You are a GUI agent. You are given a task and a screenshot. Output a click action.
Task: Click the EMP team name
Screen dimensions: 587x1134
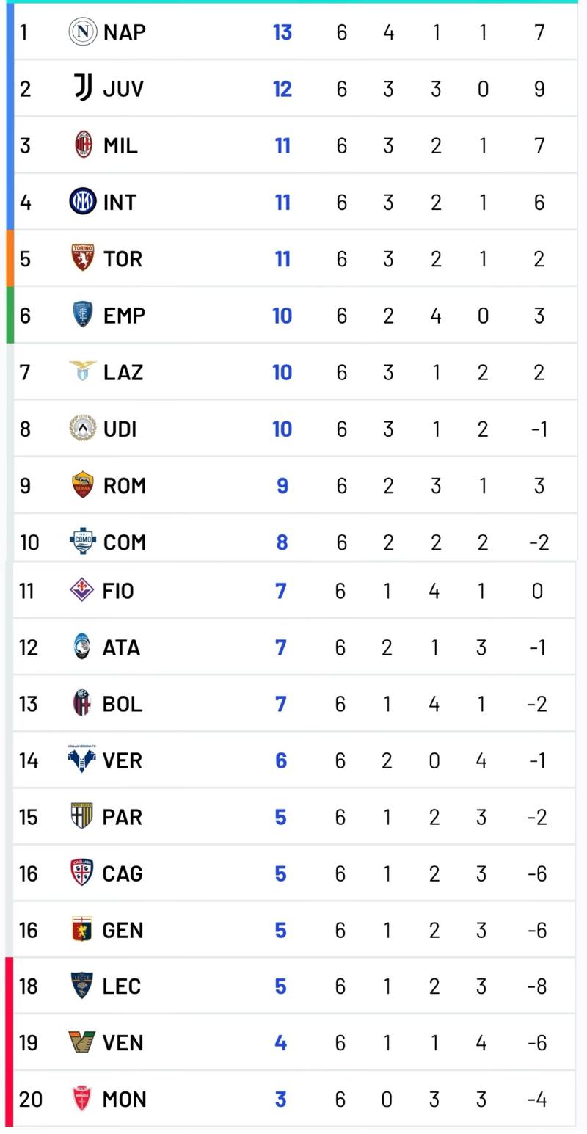pos(124,316)
